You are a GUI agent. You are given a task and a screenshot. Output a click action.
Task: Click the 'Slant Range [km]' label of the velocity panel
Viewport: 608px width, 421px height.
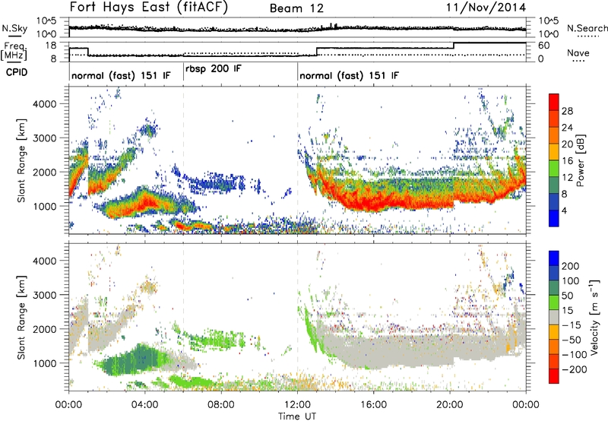[x=21, y=317]
